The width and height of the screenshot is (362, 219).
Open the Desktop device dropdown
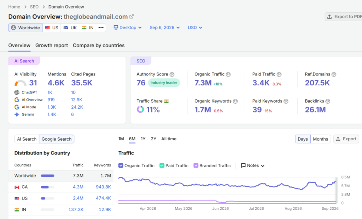tap(128, 28)
